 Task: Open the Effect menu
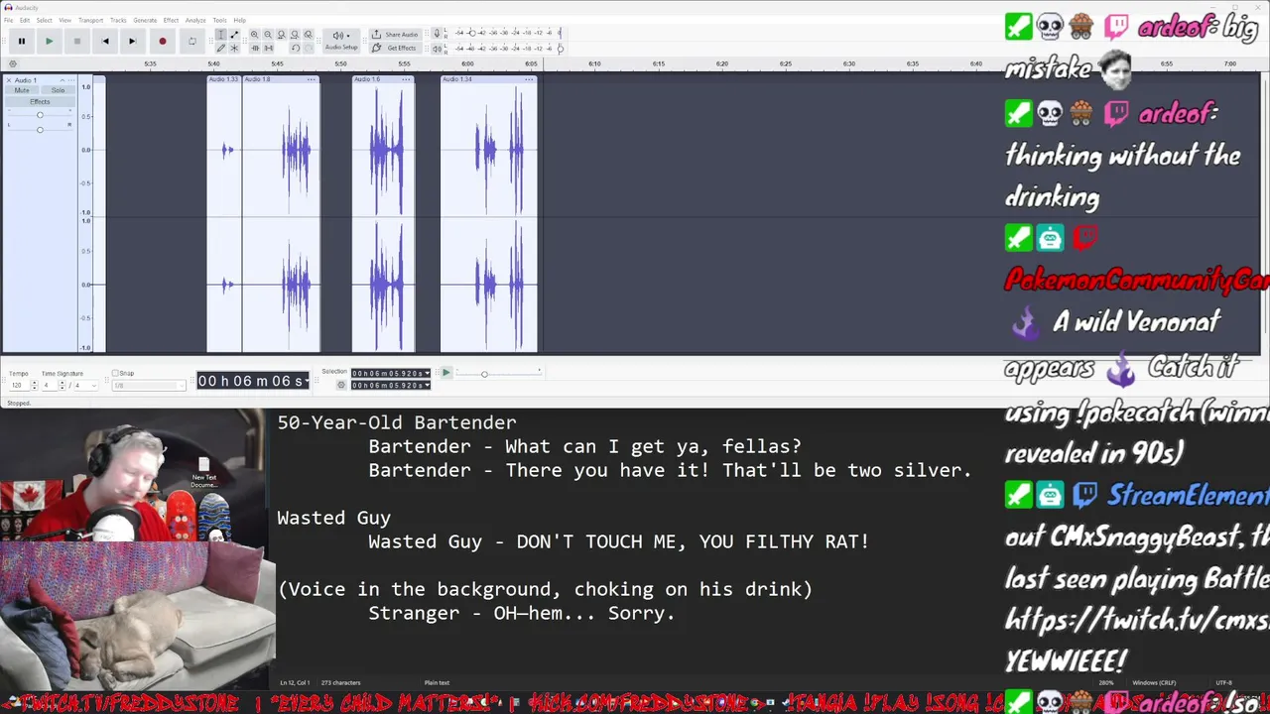pyautogui.click(x=171, y=20)
